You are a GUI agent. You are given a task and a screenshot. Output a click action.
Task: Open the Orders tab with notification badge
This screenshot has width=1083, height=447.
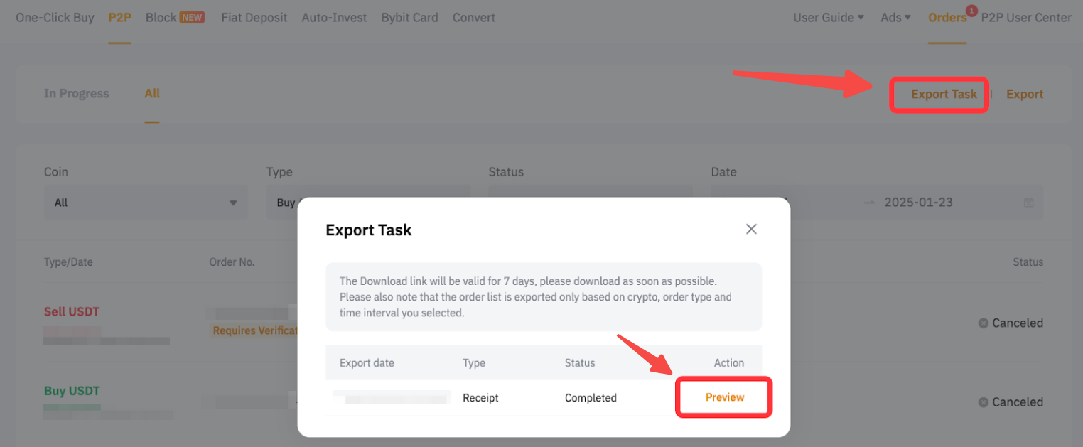pos(947,17)
